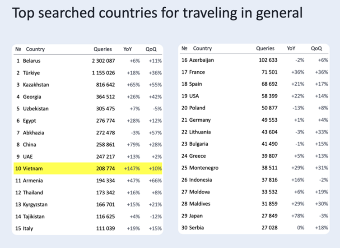
Task: Select the Belarus country name
Action: (x=32, y=61)
